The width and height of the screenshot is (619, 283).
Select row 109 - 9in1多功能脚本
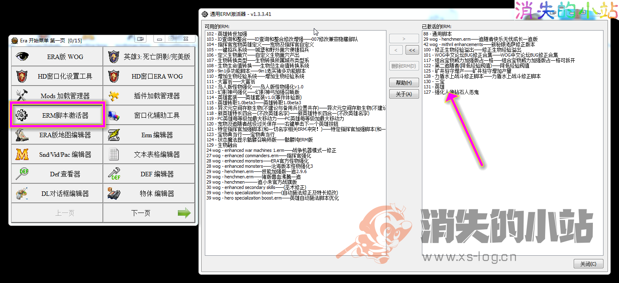click(x=296, y=71)
